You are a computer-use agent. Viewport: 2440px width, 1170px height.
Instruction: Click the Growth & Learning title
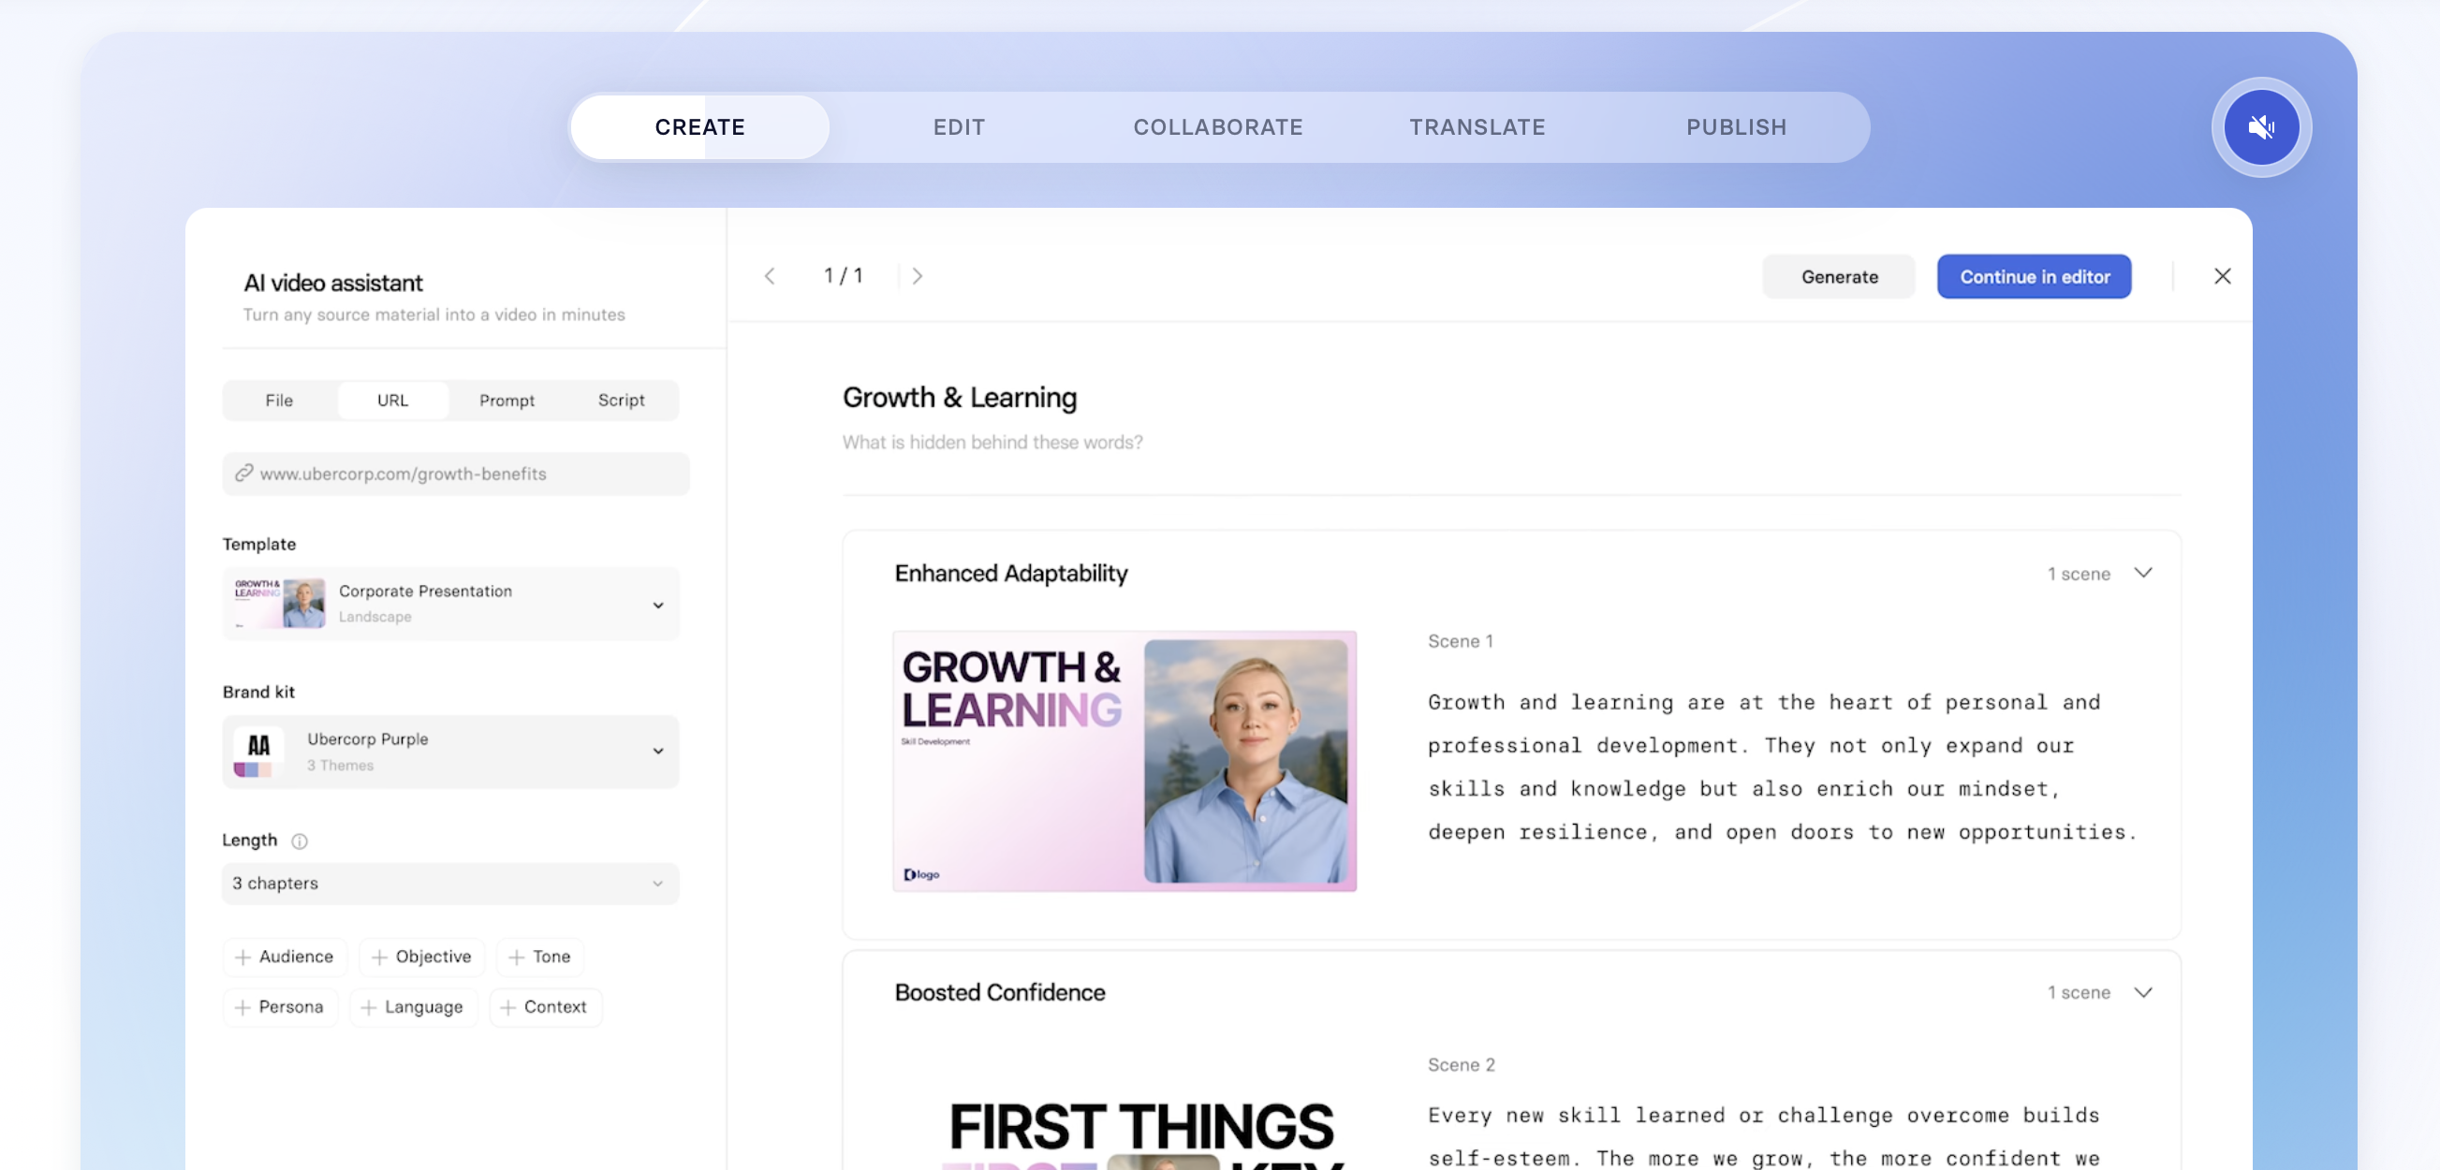tap(960, 398)
